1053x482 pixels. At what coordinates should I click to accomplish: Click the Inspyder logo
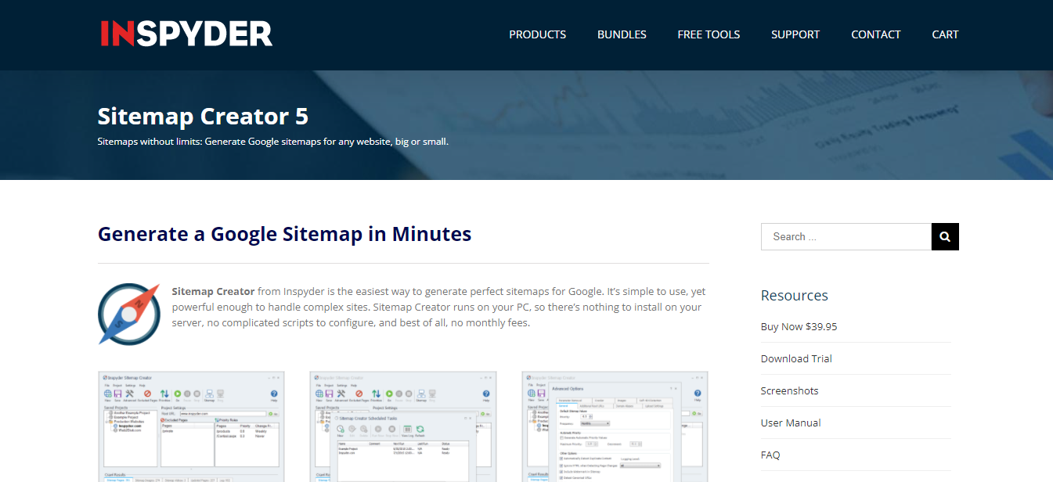(x=186, y=34)
